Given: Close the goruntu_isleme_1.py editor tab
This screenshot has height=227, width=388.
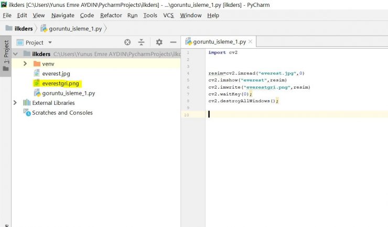Looking at the screenshot, I should 251,42.
